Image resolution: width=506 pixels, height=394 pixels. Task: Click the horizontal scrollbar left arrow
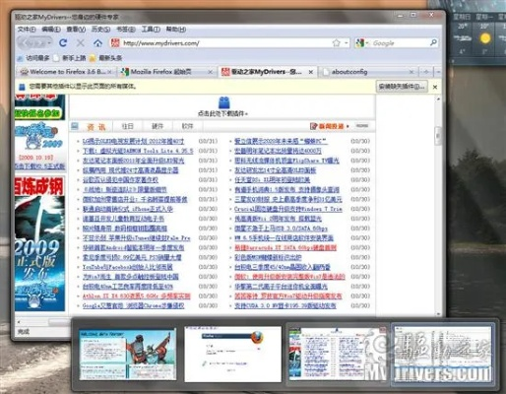(x=19, y=321)
